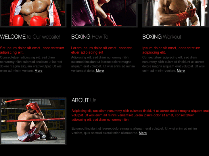The width and height of the screenshot is (209, 156).
Task: Click gray paragraph under Welcome column
Action: 31,64
